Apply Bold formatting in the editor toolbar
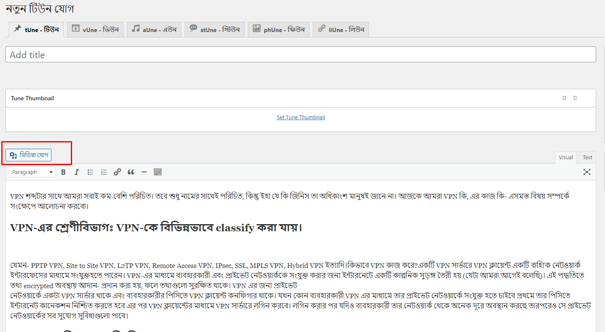Screen dimensions: 605x332 (x=63, y=171)
